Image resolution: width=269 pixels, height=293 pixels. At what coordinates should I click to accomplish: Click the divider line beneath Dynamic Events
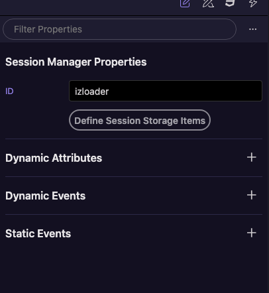click(x=134, y=214)
